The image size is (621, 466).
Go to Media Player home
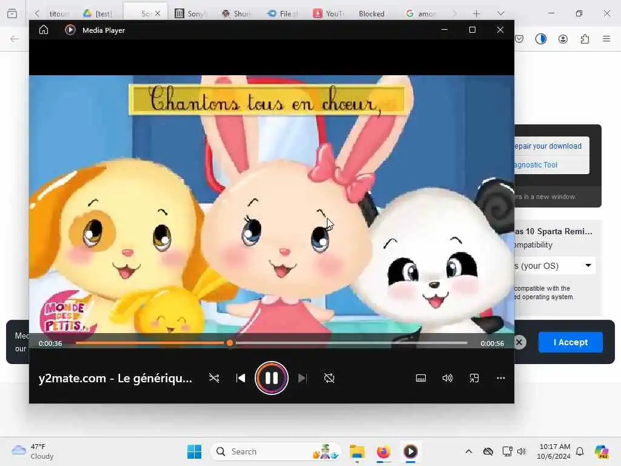click(x=44, y=30)
